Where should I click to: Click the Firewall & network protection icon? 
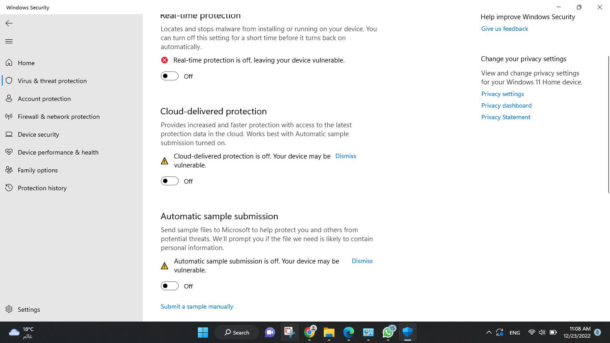(9, 117)
